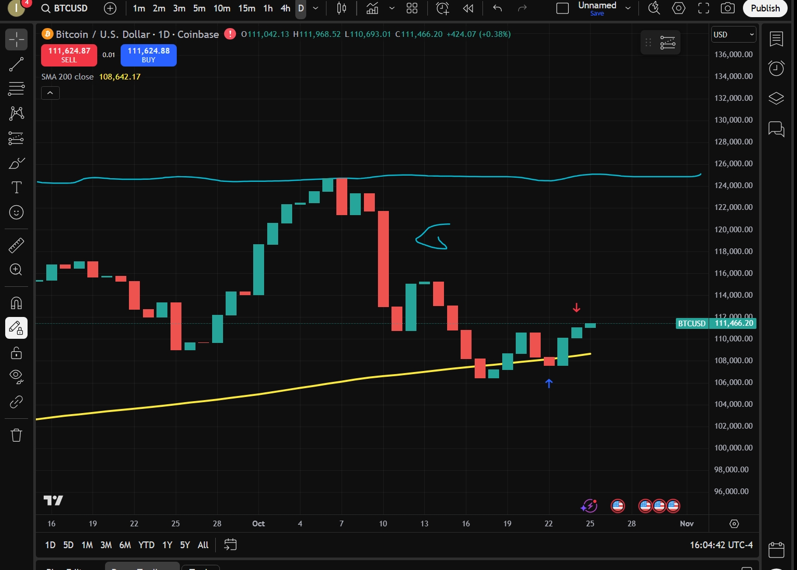The height and width of the screenshot is (570, 797).
Task: Create an alert with clock icon
Action: click(x=442, y=8)
